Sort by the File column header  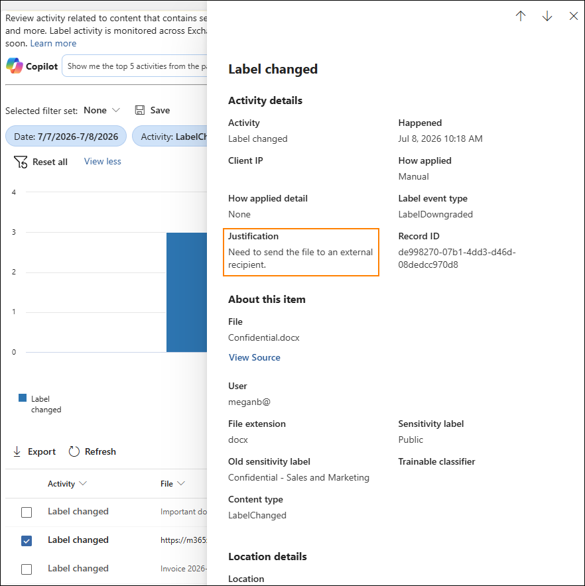[x=172, y=484]
